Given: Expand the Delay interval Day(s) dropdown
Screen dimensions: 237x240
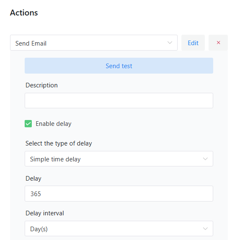Looking at the screenshot, I should (119, 229).
